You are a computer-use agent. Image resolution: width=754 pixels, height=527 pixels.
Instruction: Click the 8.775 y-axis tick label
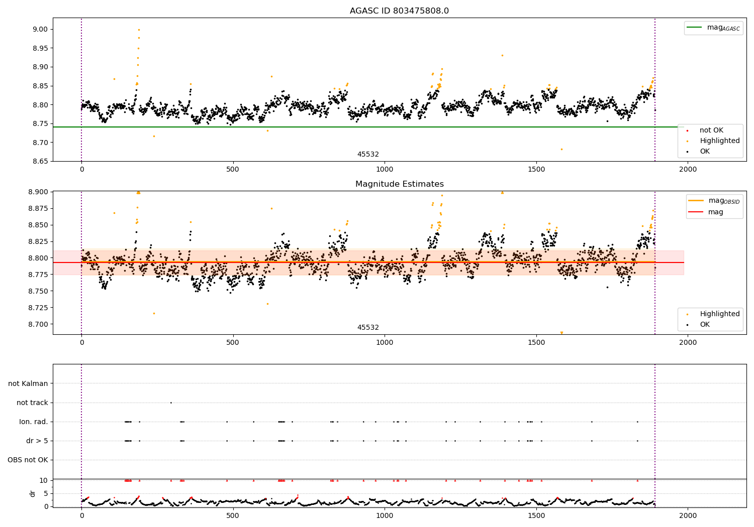click(39, 275)
